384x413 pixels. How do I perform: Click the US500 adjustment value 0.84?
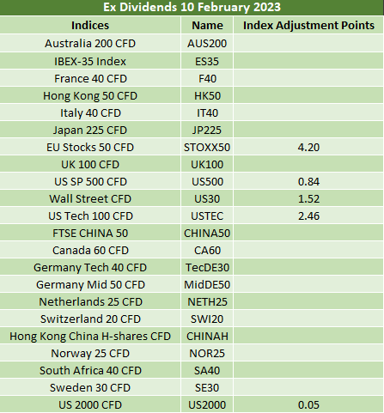308,181
